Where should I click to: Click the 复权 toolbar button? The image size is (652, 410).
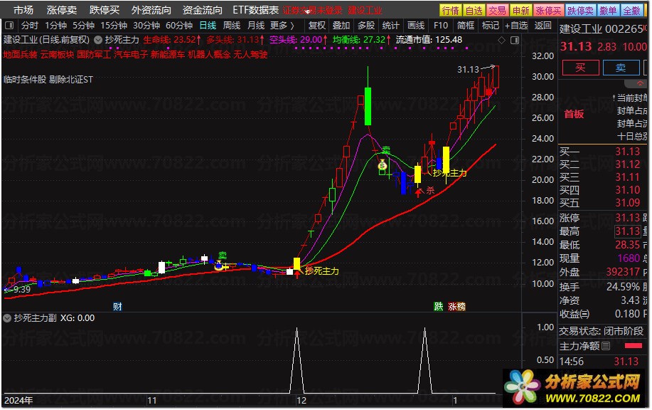pyautogui.click(x=317, y=26)
